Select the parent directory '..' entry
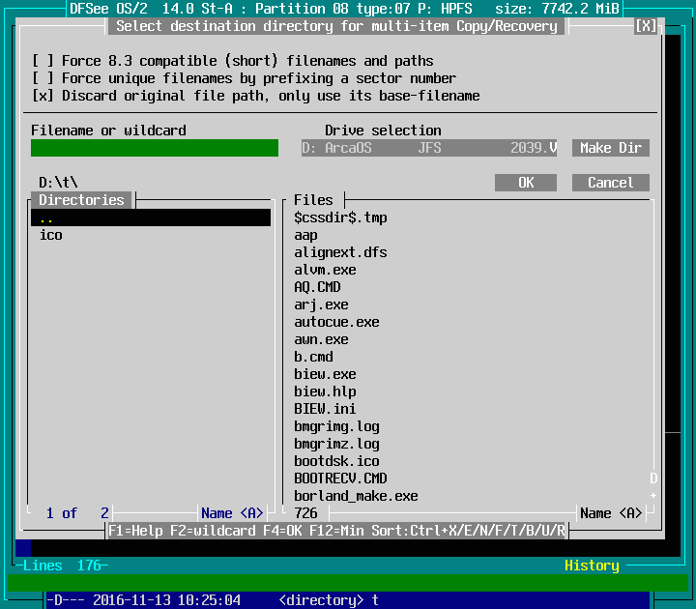Viewport: 696px width, 609px height. pos(150,218)
